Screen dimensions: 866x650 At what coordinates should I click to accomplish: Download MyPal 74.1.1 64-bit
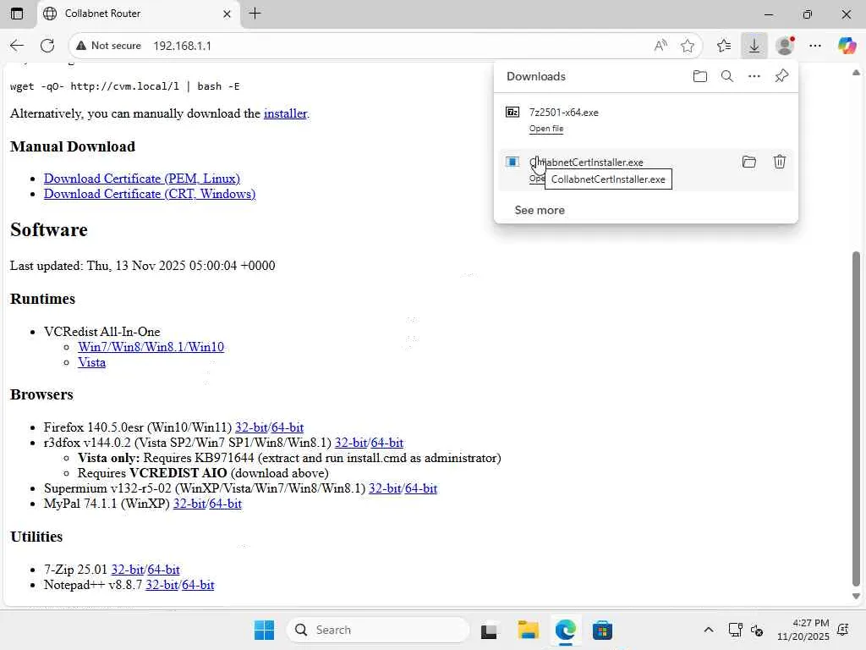click(225, 504)
